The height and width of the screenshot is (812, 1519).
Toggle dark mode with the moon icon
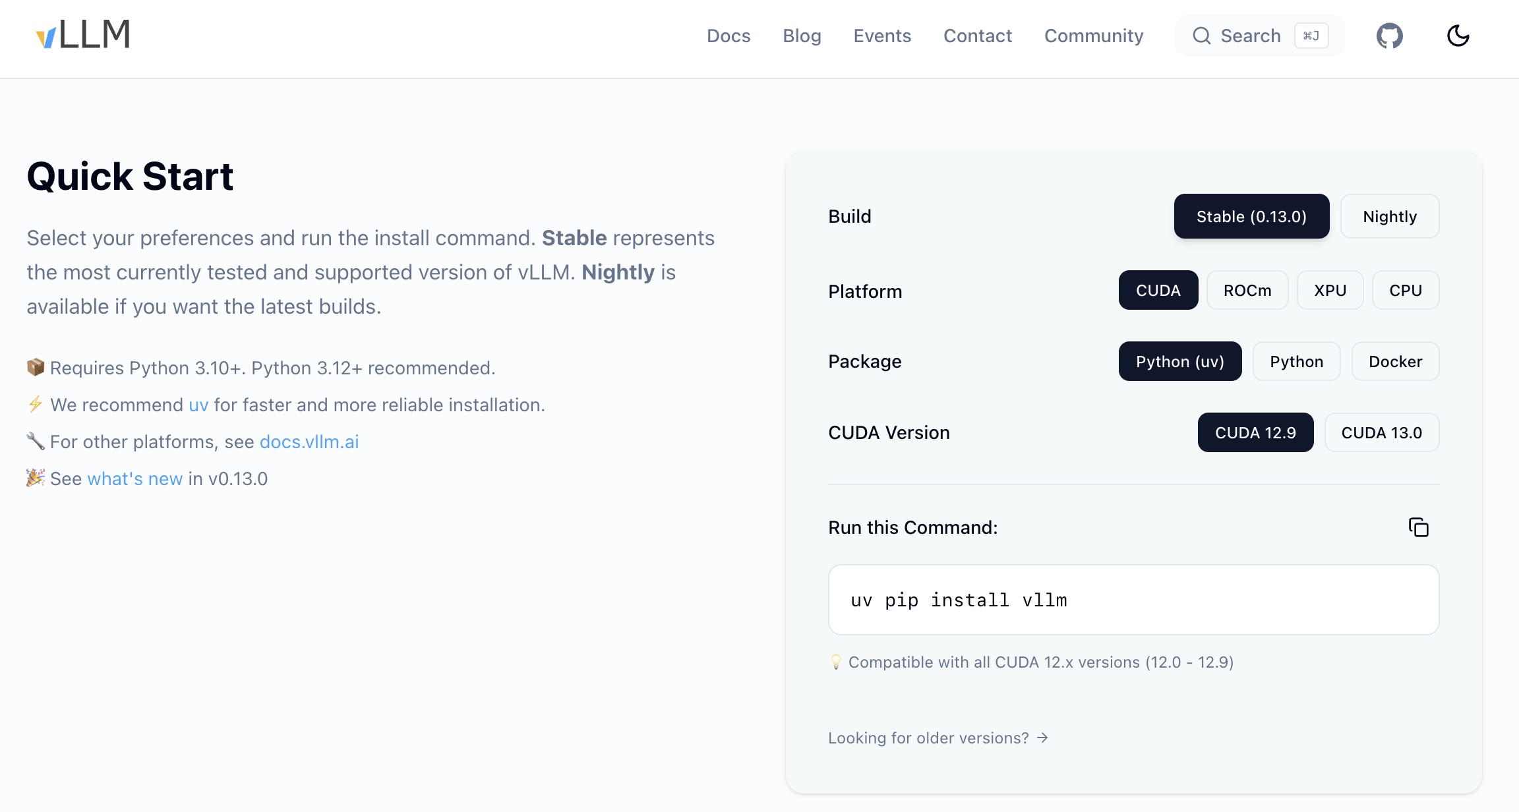(x=1458, y=36)
